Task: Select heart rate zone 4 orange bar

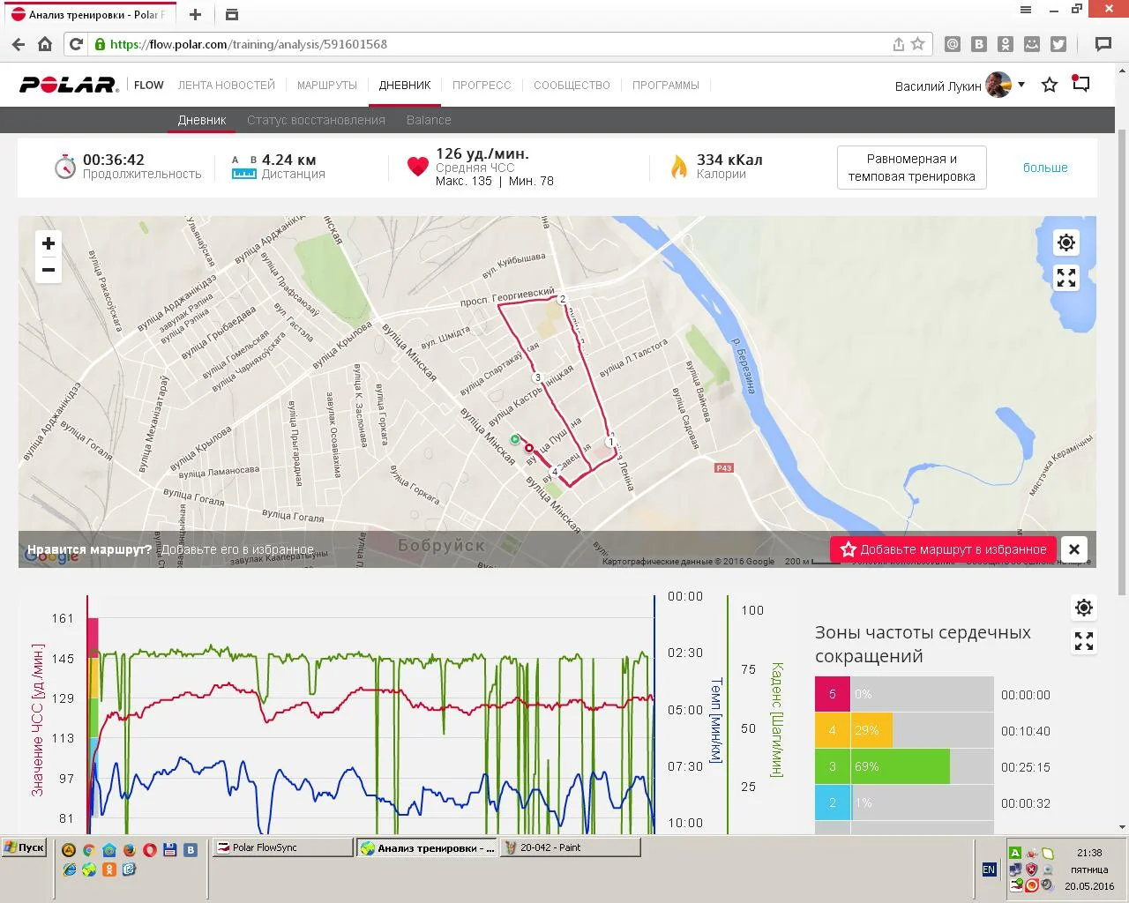Action: click(x=871, y=731)
